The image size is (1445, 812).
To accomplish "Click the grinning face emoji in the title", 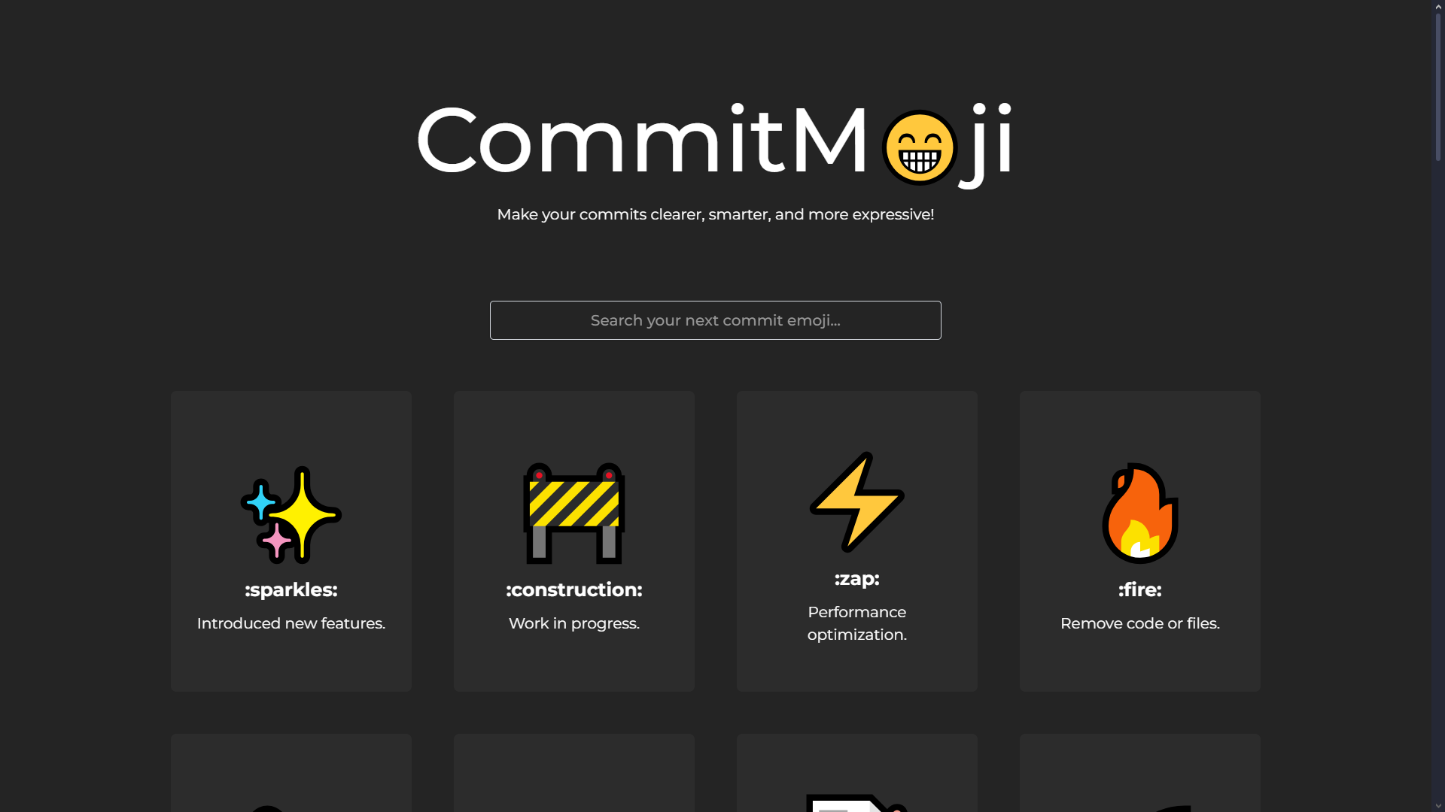I will coord(920,148).
